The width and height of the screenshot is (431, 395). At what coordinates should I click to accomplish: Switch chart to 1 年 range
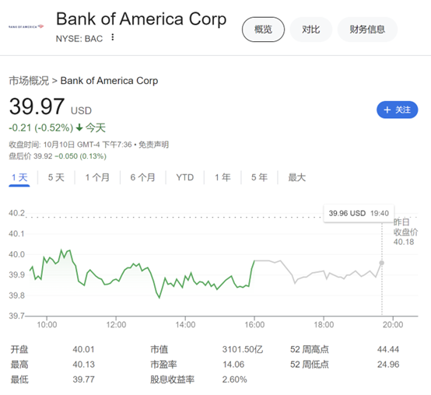tap(223, 177)
